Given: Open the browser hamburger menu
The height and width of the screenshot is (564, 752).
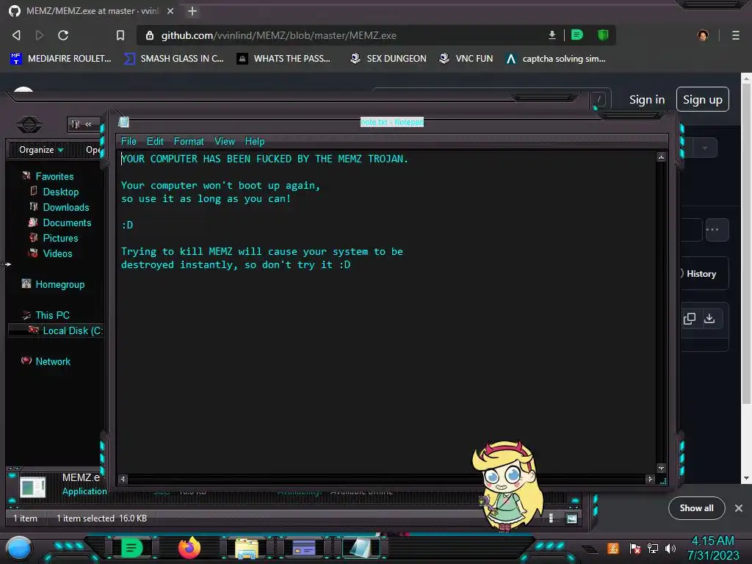Looking at the screenshot, I should (736, 35).
